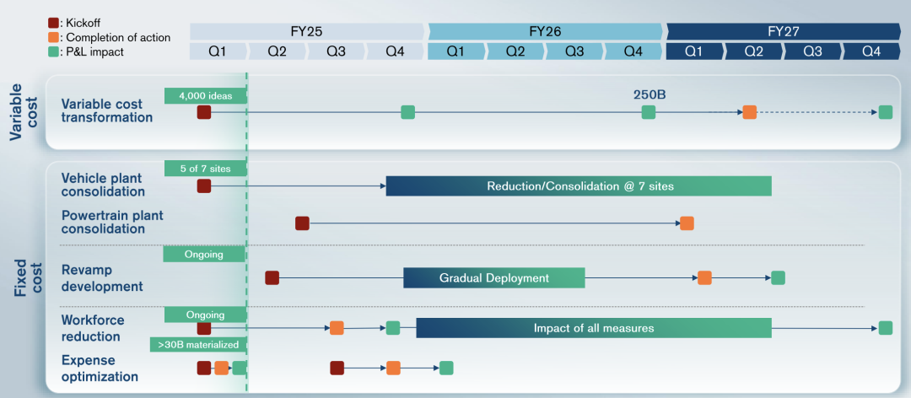This screenshot has width=911, height=398.
Task: Click the Impact of all measures bar
Action: tap(593, 328)
